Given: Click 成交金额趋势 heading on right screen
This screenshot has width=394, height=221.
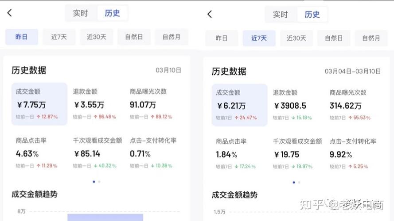Looking at the screenshot, I should pyautogui.click(x=234, y=195).
